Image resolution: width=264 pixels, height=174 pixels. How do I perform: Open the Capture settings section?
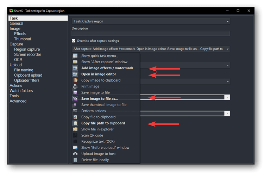coord(16,44)
